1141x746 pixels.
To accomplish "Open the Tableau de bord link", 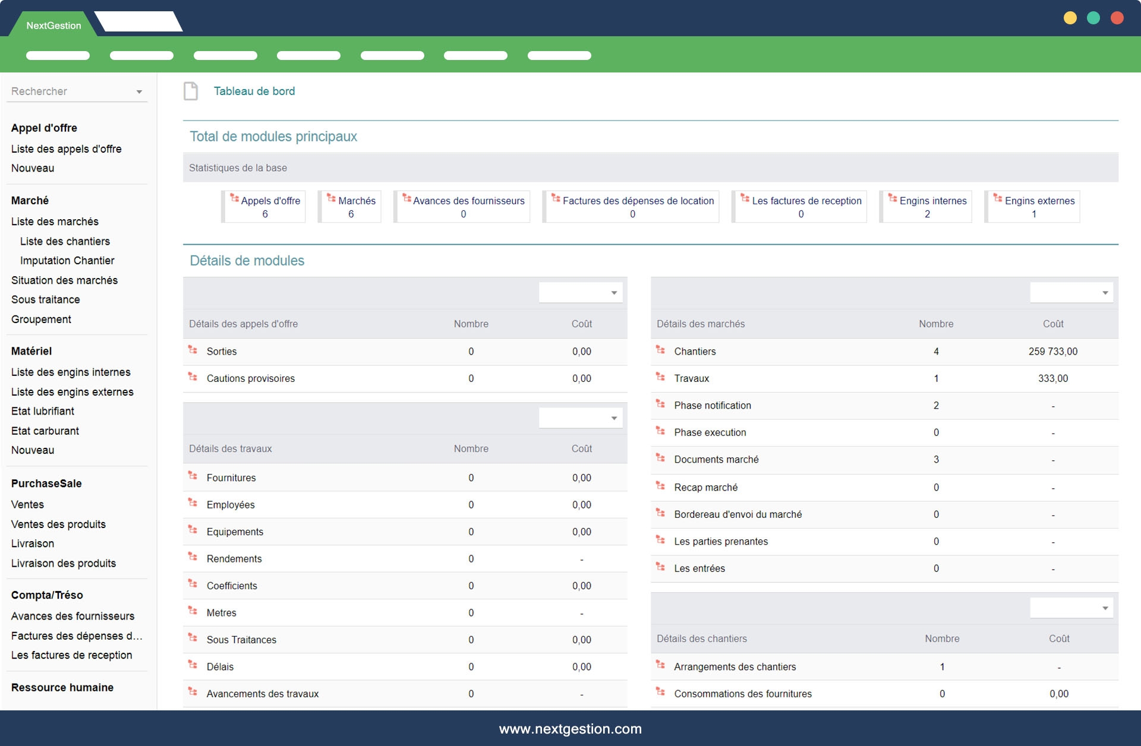I will click(x=254, y=91).
